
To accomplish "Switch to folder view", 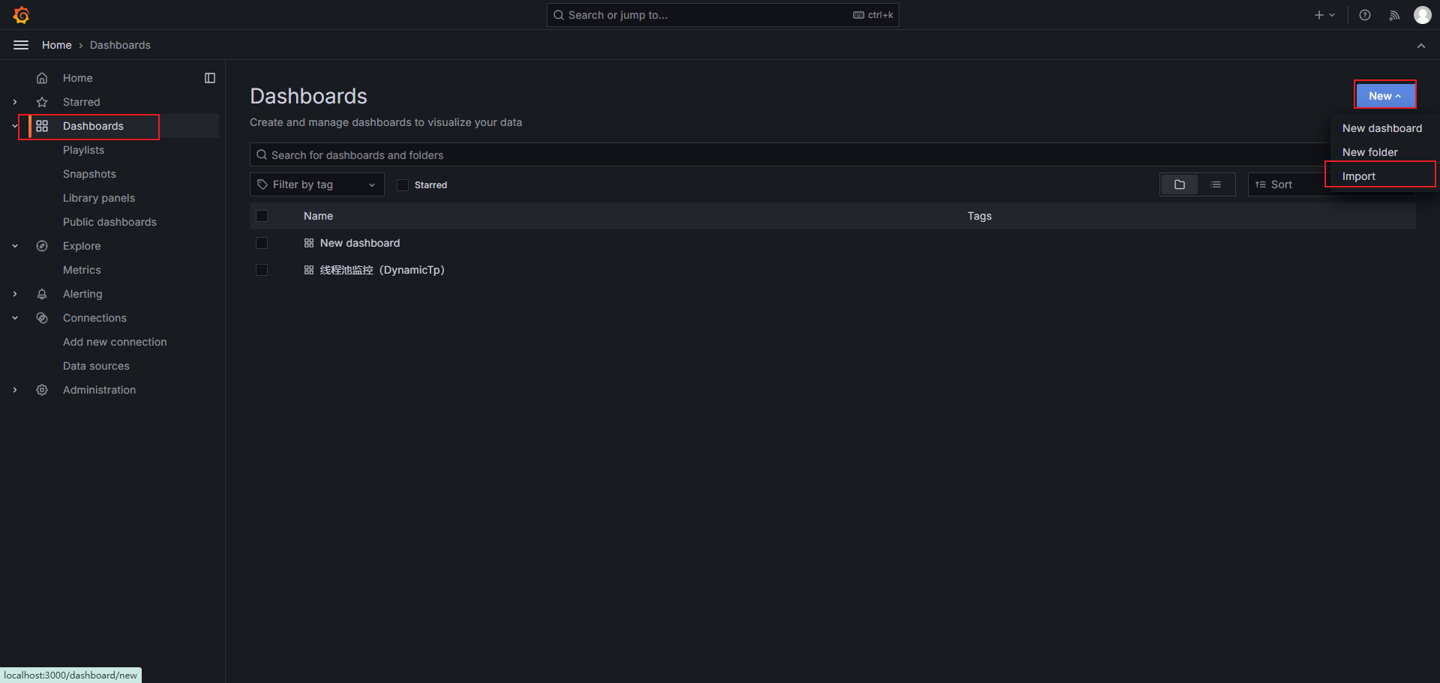I will click(x=1180, y=184).
